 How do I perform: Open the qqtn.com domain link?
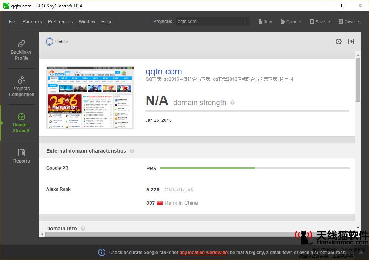tap(164, 71)
